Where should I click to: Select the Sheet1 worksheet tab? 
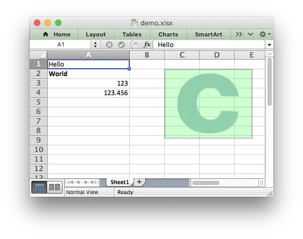[x=120, y=182]
